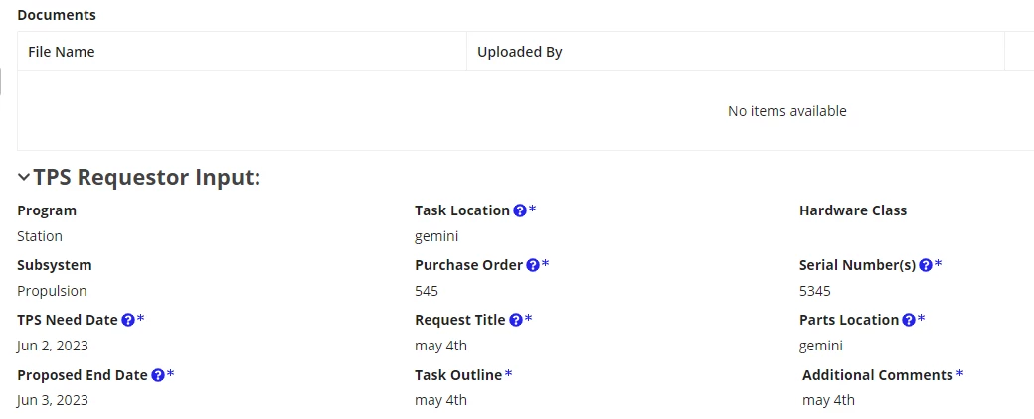The image size is (1034, 419).
Task: Click help icon beside Proposed End Date
Action: pos(158,375)
